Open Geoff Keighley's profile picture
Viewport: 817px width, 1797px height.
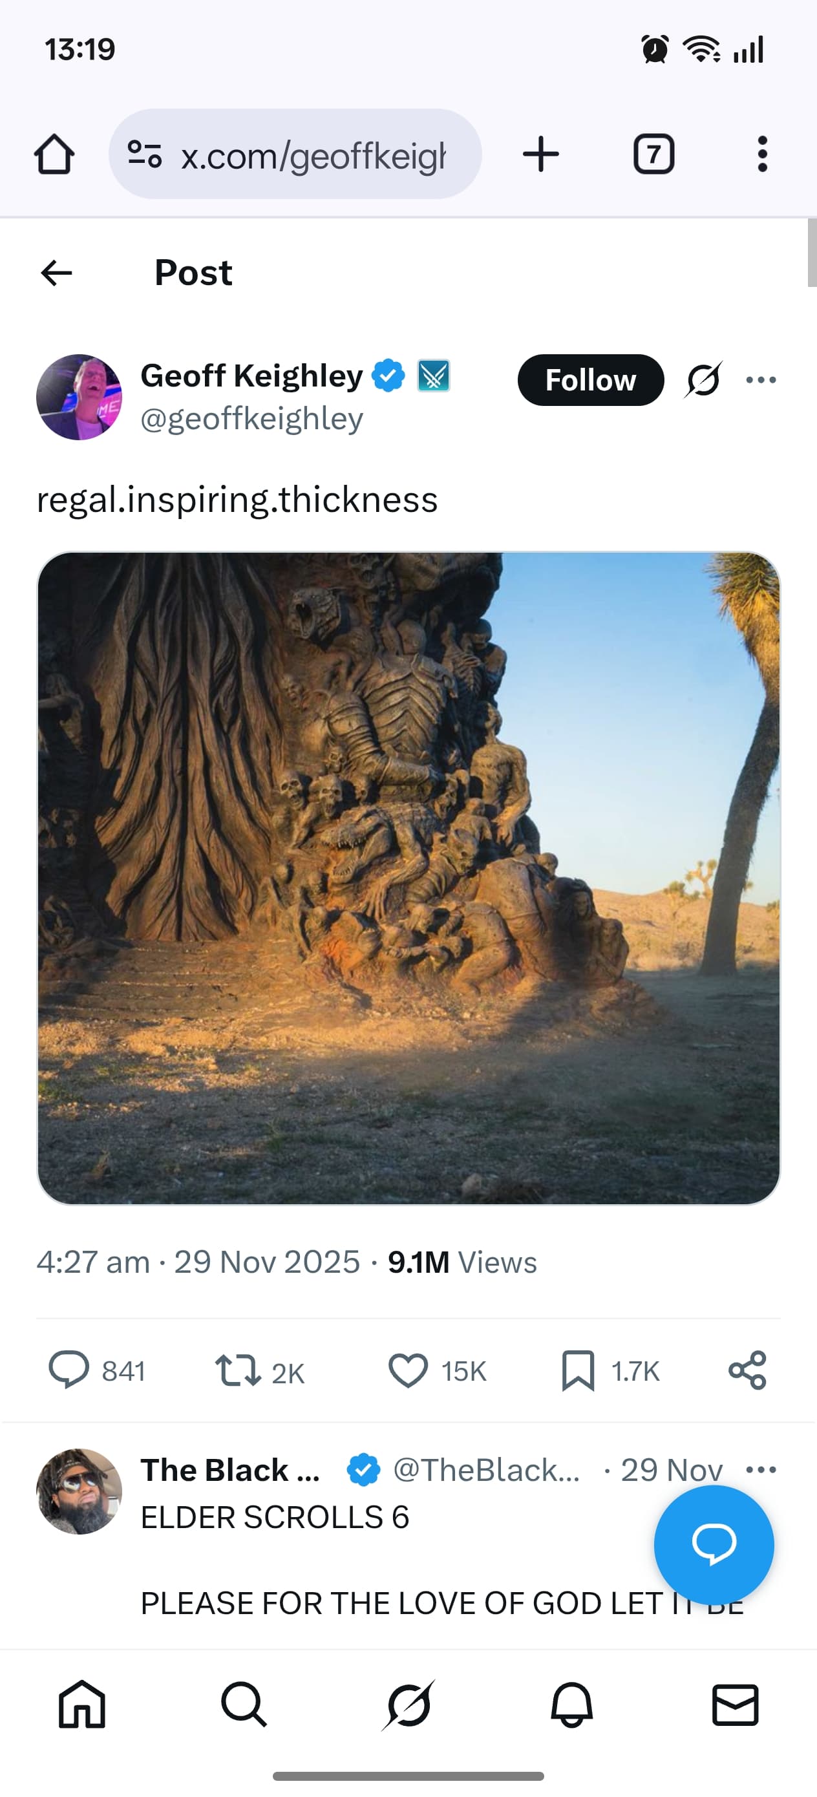[79, 397]
